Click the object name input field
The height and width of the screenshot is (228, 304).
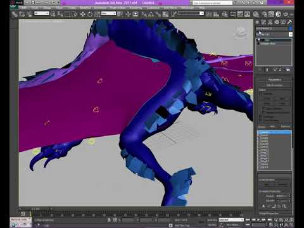(x=272, y=28)
